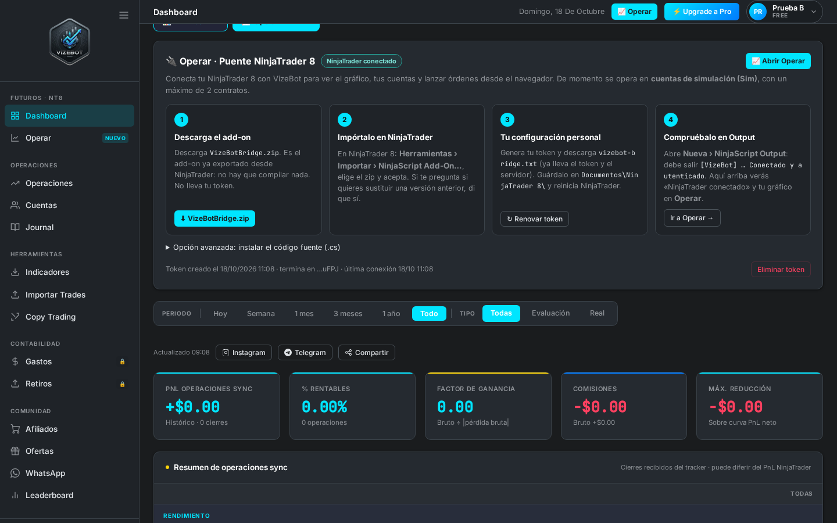Click the Token creado info line
The width and height of the screenshot is (837, 523).
[299, 269]
